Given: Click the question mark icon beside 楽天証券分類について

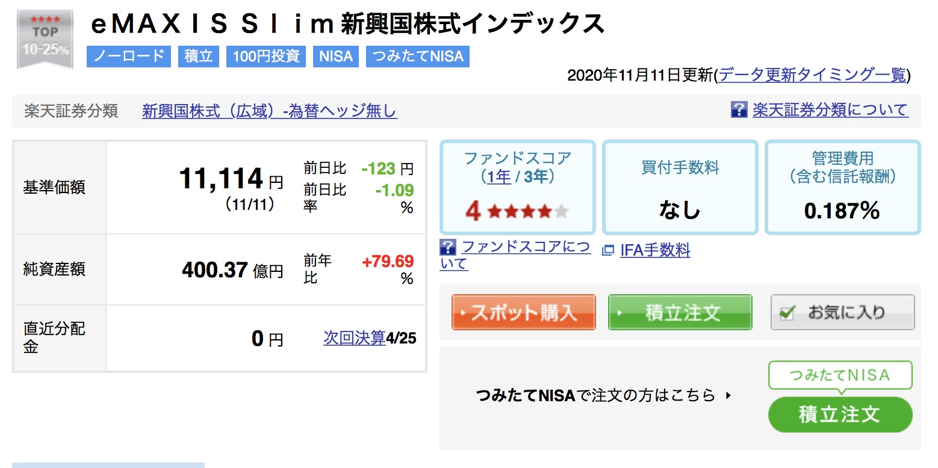Looking at the screenshot, I should [739, 109].
